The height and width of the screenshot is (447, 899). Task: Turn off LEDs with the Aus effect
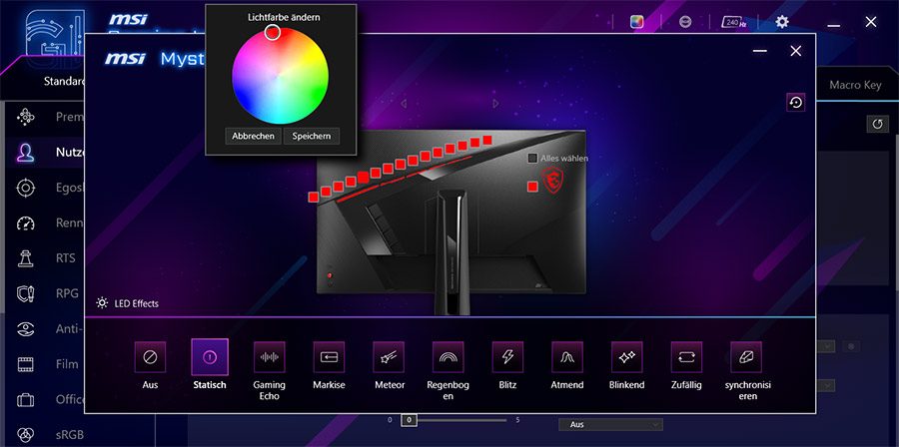150,356
